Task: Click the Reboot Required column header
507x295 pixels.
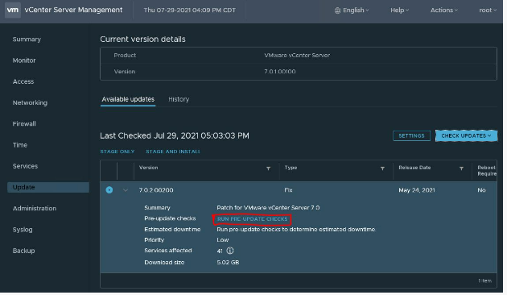Action: coord(487,171)
